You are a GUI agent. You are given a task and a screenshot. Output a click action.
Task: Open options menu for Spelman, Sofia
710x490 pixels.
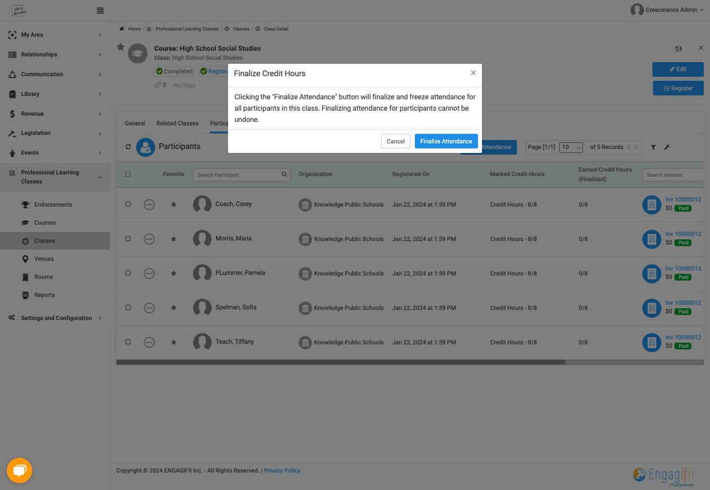point(149,308)
